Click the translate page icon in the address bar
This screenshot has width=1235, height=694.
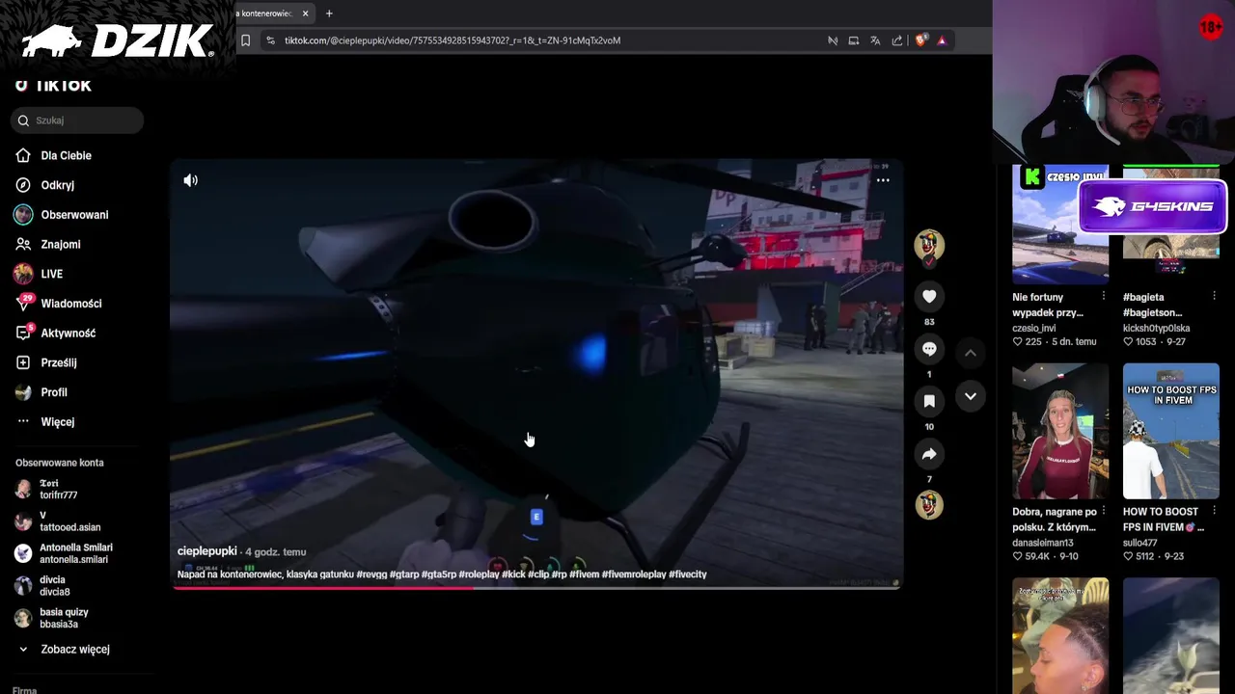pyautogui.click(x=875, y=40)
